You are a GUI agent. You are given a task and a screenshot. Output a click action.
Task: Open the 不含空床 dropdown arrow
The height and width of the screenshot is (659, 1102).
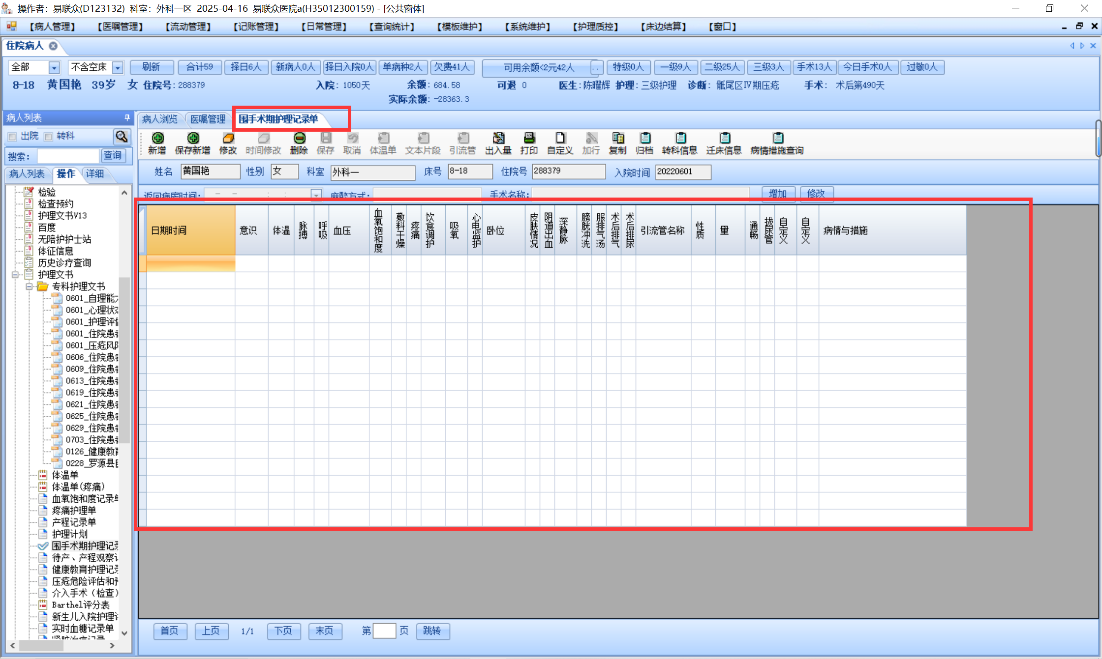118,67
